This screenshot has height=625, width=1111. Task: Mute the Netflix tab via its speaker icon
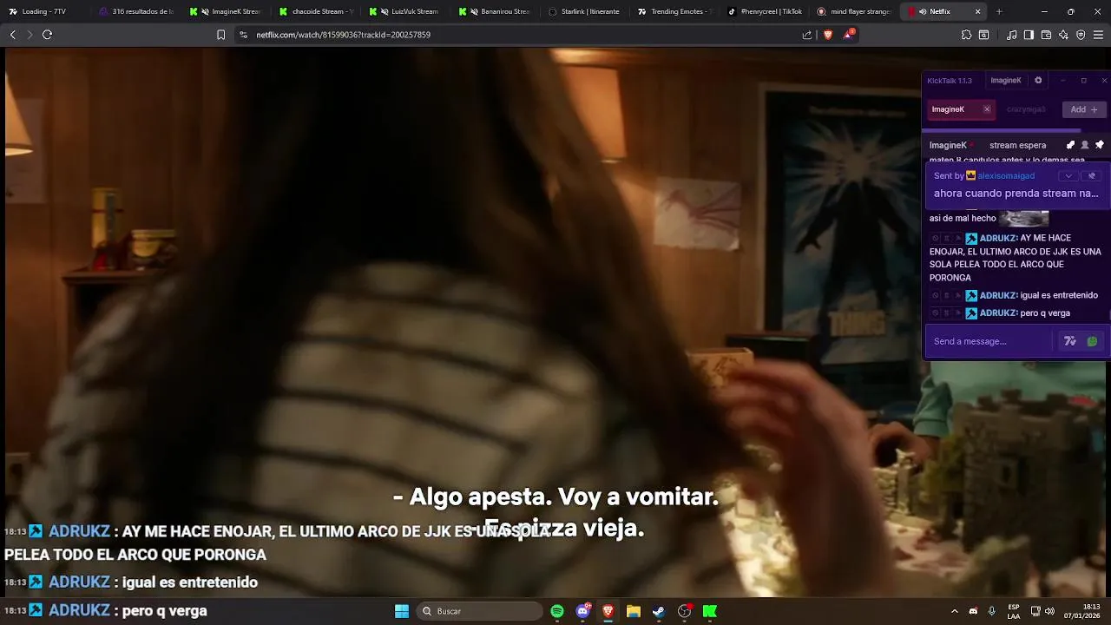pyautogui.click(x=922, y=11)
